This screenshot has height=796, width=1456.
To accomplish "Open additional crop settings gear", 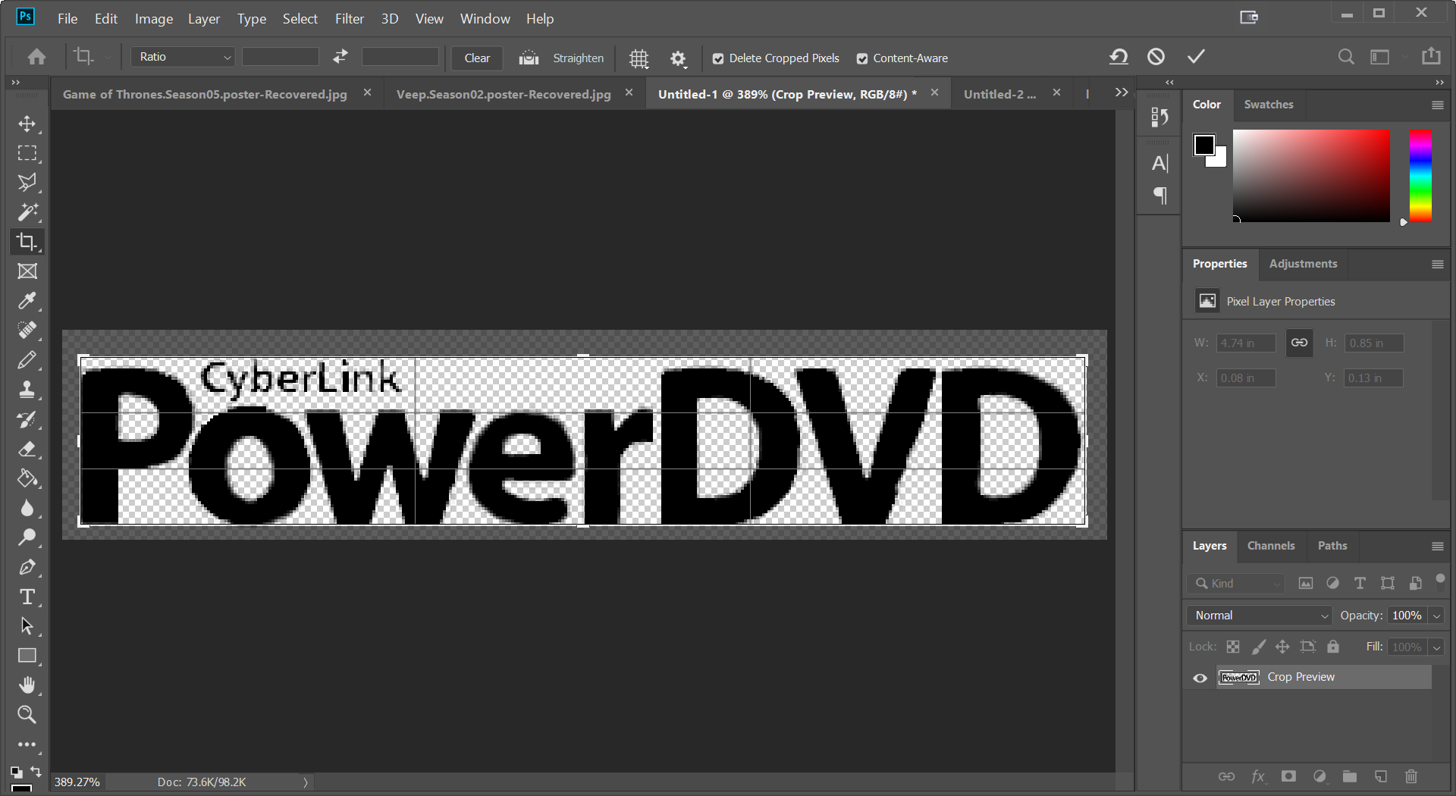I will tap(678, 58).
